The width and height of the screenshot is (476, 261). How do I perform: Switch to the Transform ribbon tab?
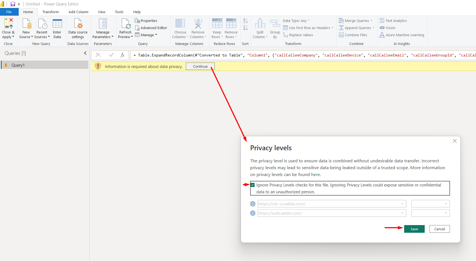50,12
